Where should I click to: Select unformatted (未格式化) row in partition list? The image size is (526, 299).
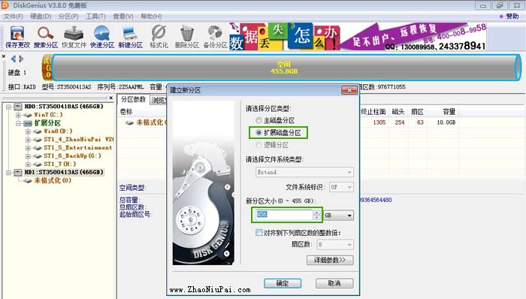[150, 122]
